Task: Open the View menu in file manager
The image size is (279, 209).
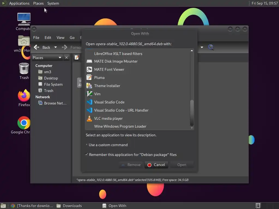Action: tap(60, 38)
